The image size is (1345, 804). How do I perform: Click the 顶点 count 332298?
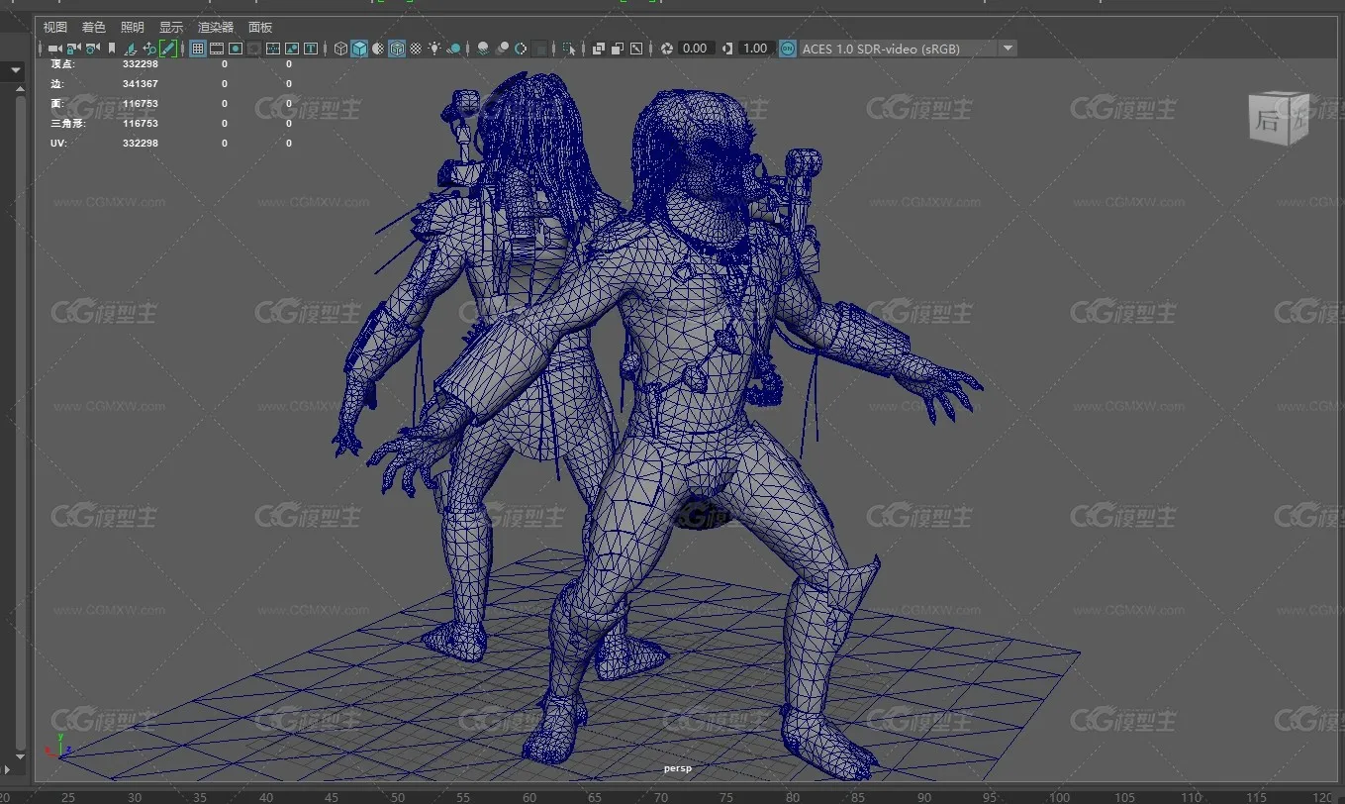click(141, 63)
